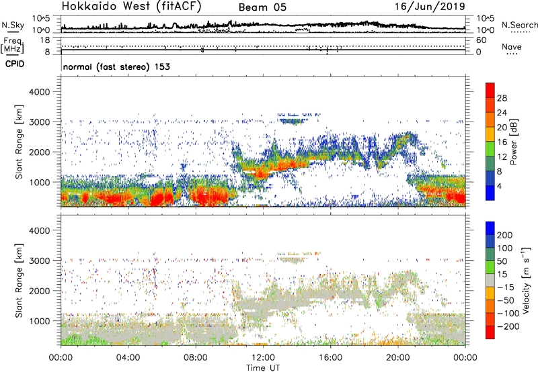Image resolution: width=538 pixels, height=372 pixels.
Task: Click '2000' on power panel range axis
Action: [39, 152]
